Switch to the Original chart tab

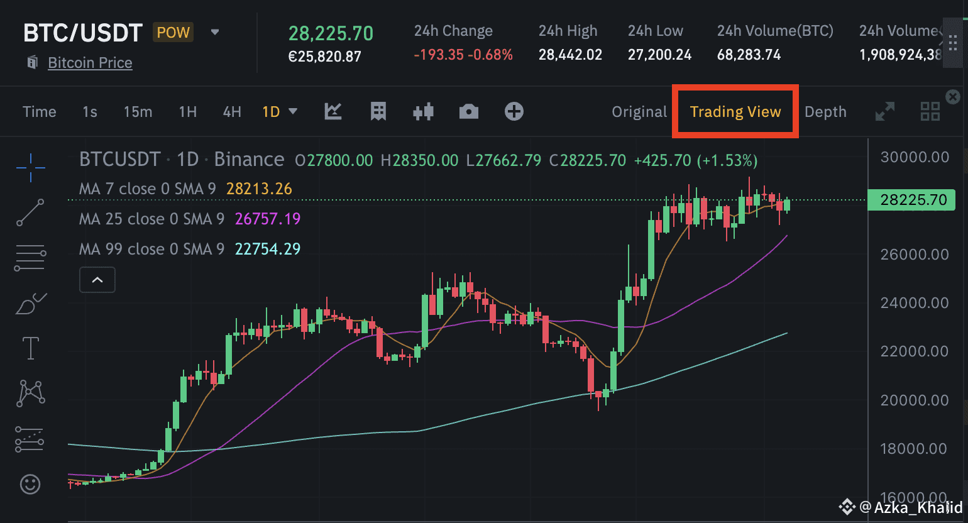click(639, 112)
